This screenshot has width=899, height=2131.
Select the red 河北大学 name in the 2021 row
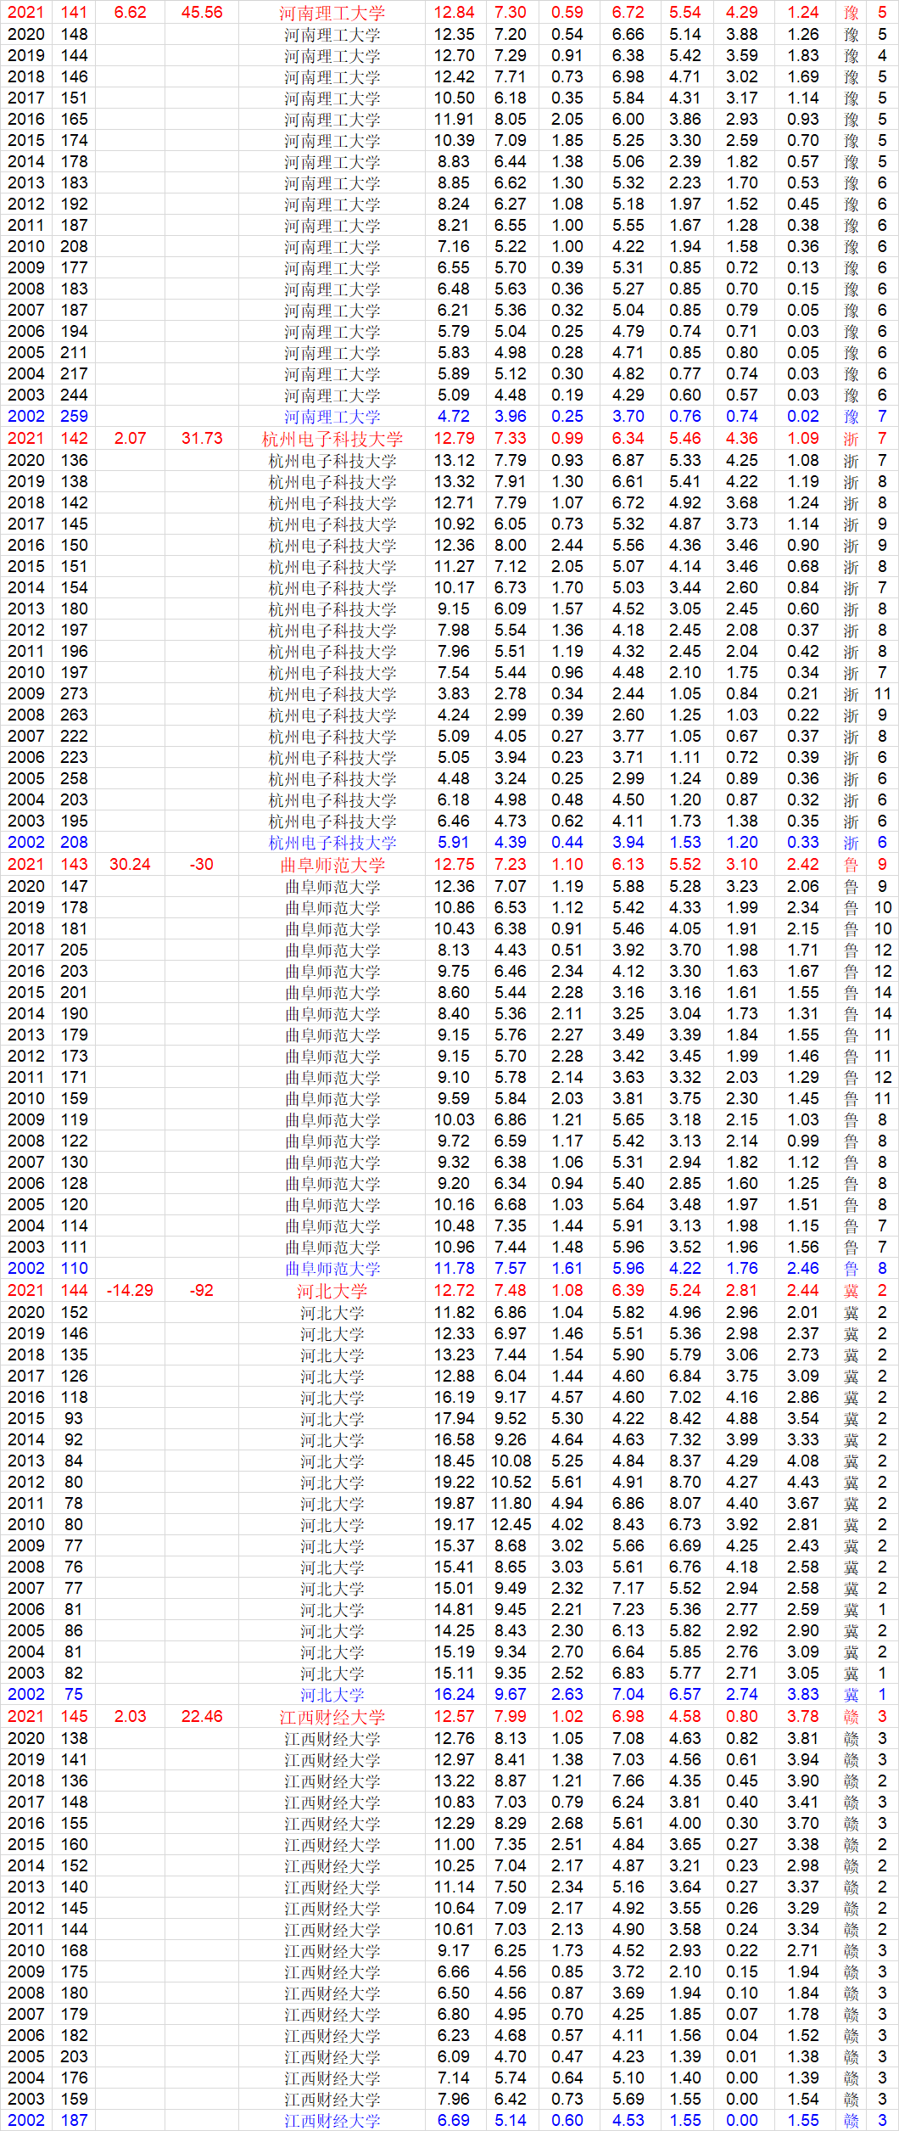click(332, 1291)
